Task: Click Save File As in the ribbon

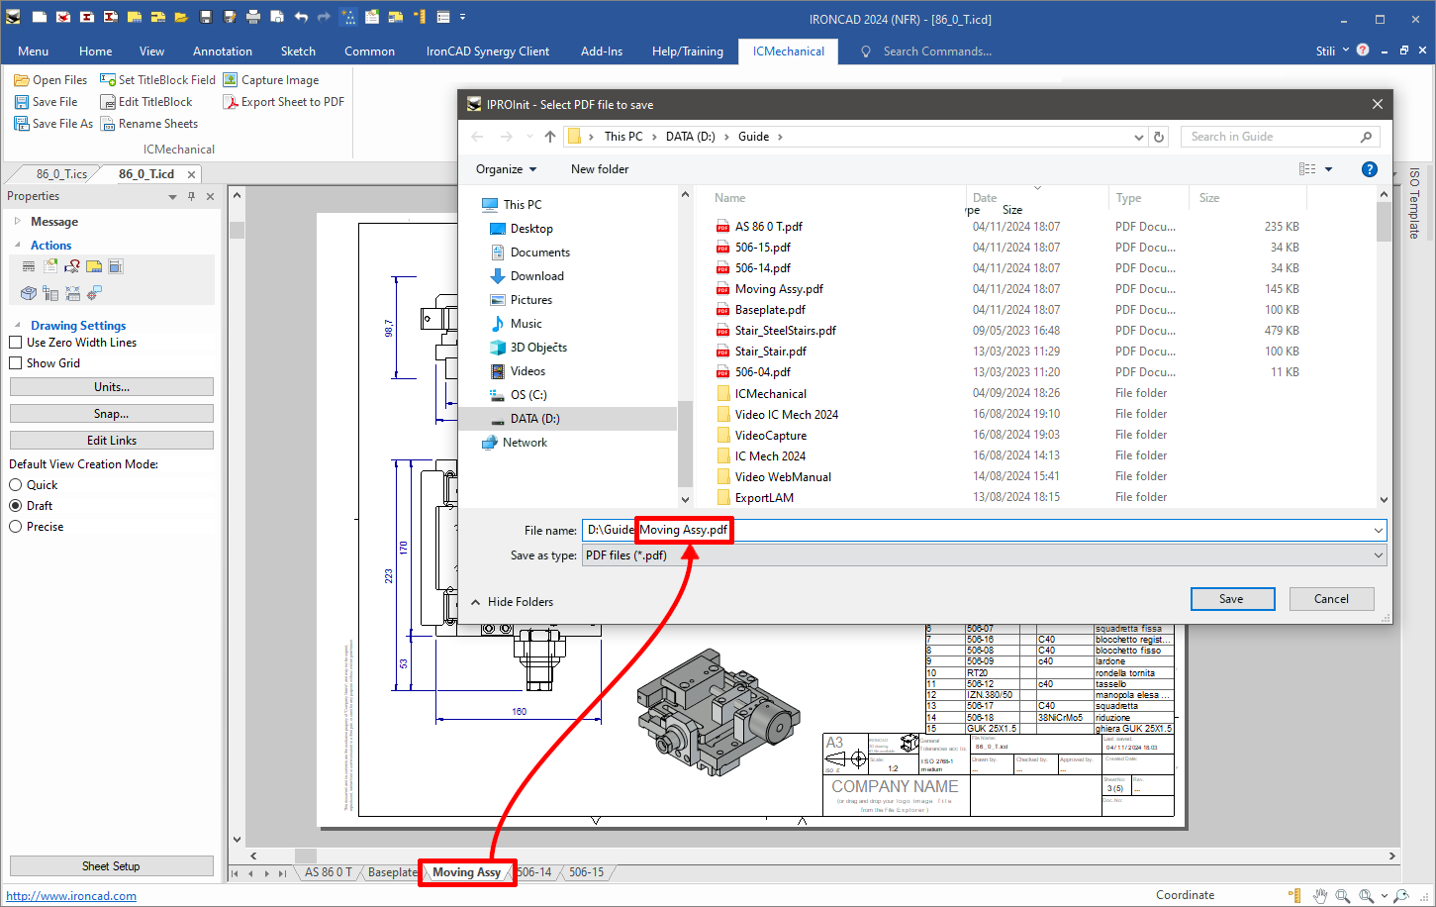Action: point(53,124)
